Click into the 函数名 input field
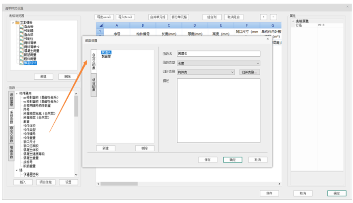Screen dimensions: 353x203 point(218,53)
